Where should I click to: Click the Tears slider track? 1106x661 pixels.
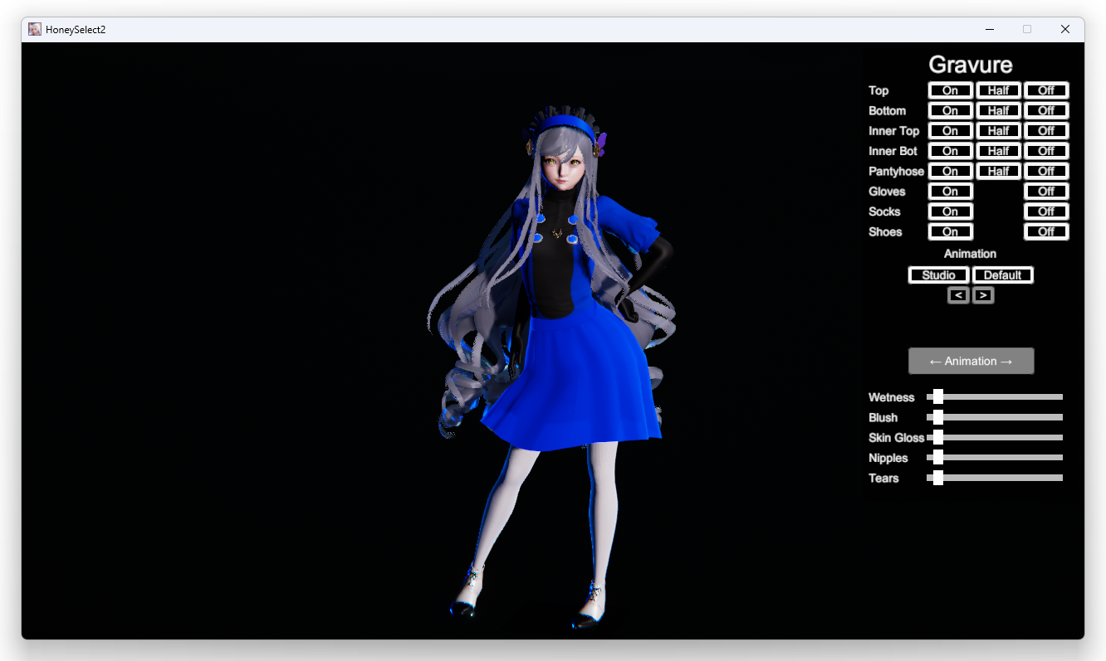(996, 478)
